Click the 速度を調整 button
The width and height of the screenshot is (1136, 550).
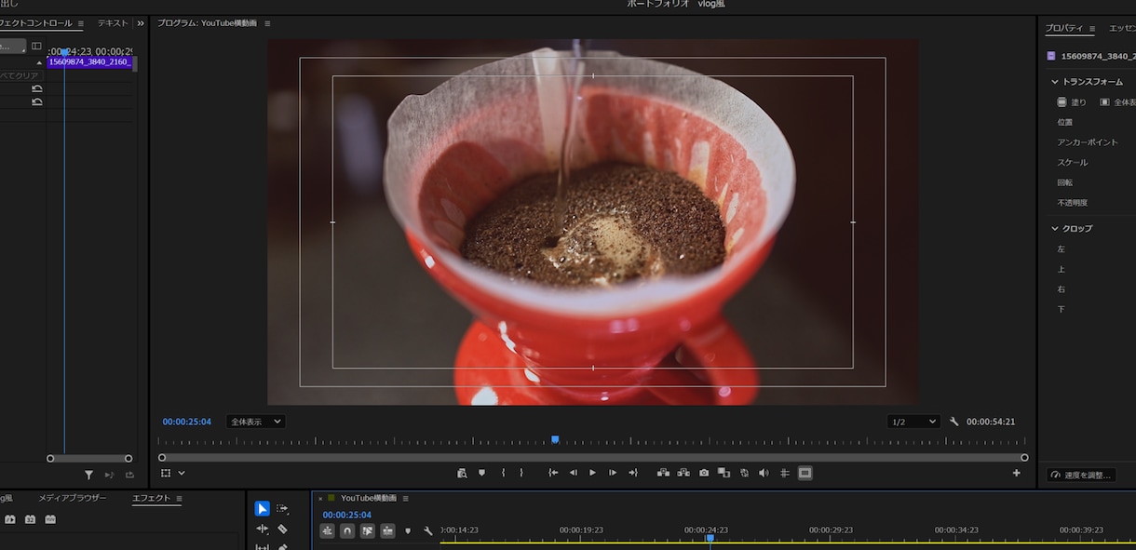click(x=1080, y=475)
